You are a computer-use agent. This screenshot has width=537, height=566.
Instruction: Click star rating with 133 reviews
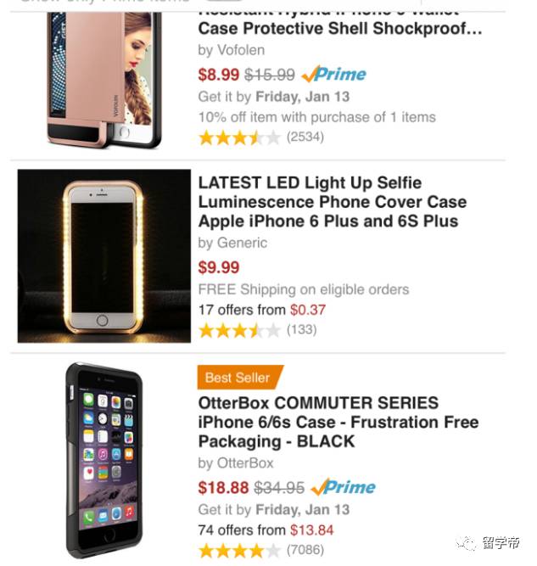click(239, 330)
